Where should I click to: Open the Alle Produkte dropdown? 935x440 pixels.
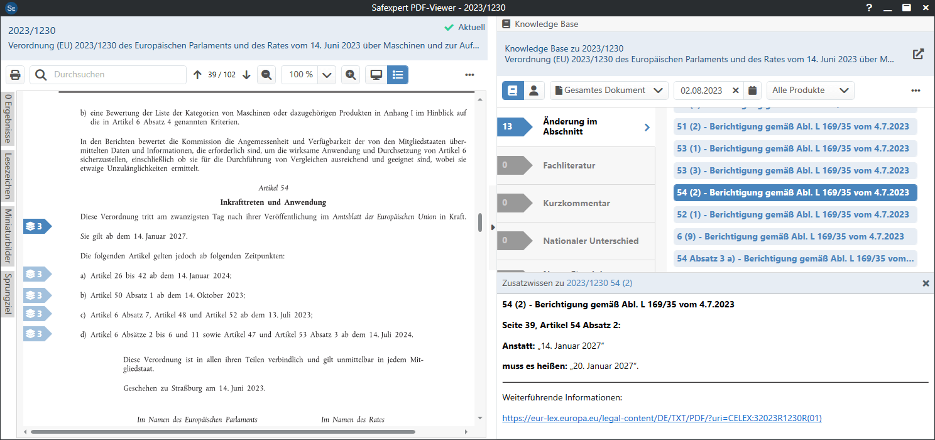(810, 91)
